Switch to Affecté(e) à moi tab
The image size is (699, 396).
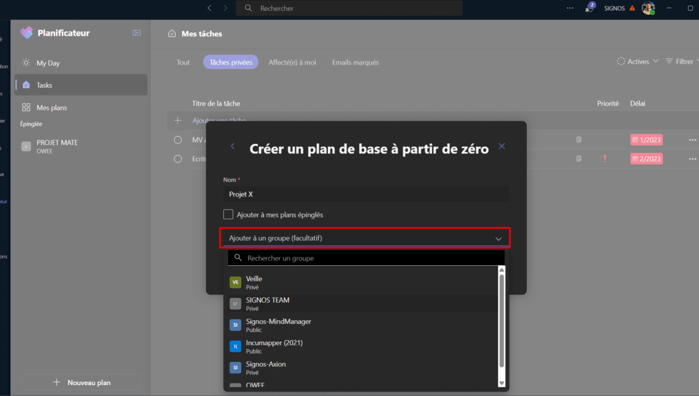pyautogui.click(x=292, y=62)
